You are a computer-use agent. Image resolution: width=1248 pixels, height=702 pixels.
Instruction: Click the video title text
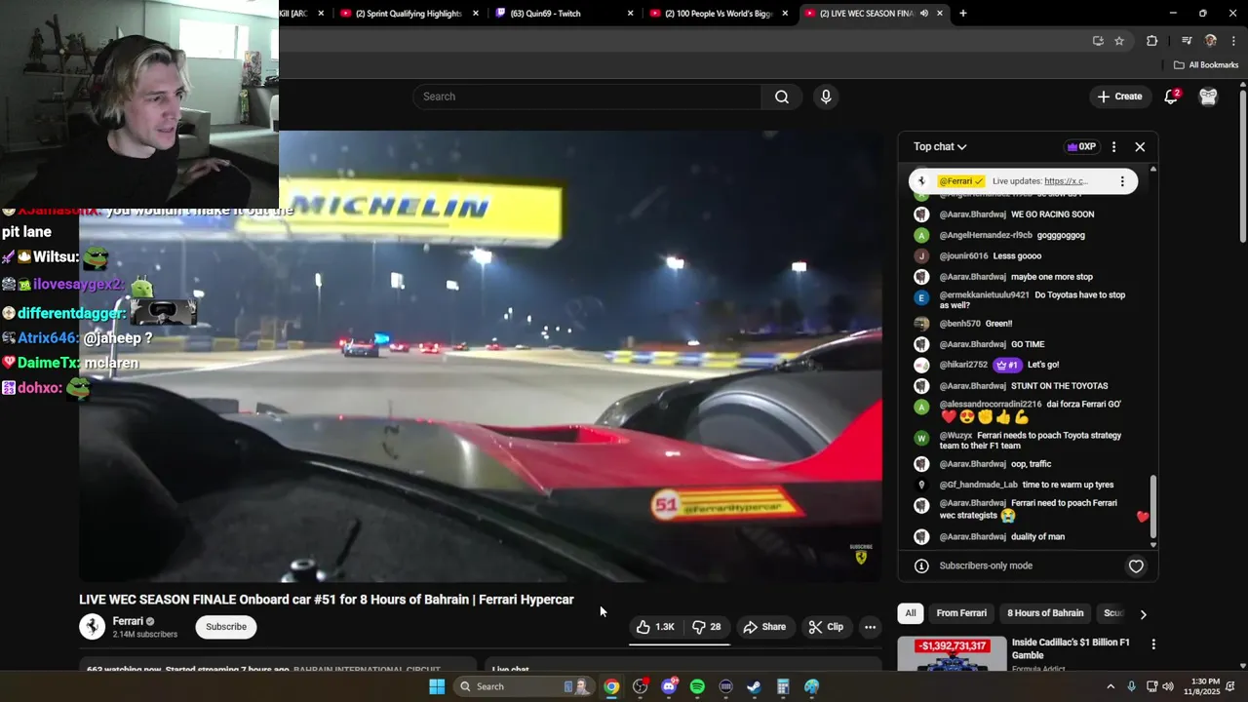[x=327, y=600]
